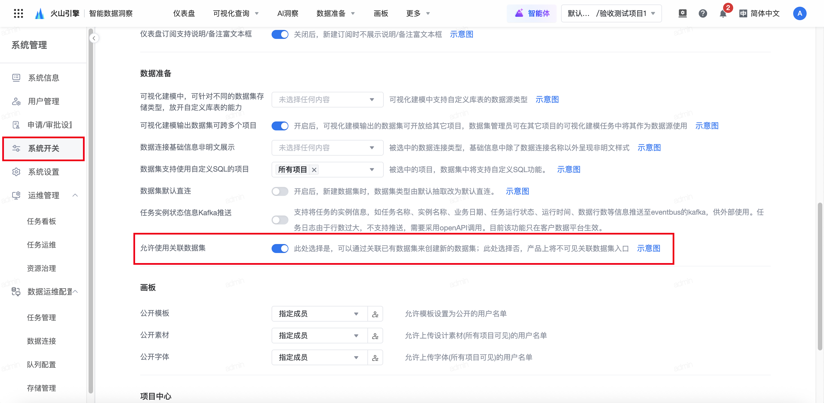Click the notification bell icon
This screenshot has height=403, width=824.
click(723, 14)
